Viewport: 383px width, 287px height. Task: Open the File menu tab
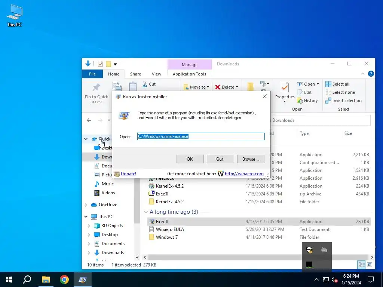click(x=92, y=74)
